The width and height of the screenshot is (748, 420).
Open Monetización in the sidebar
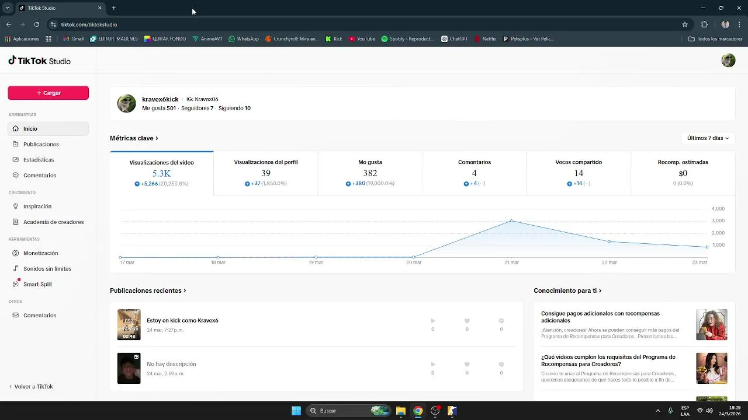pos(48,253)
